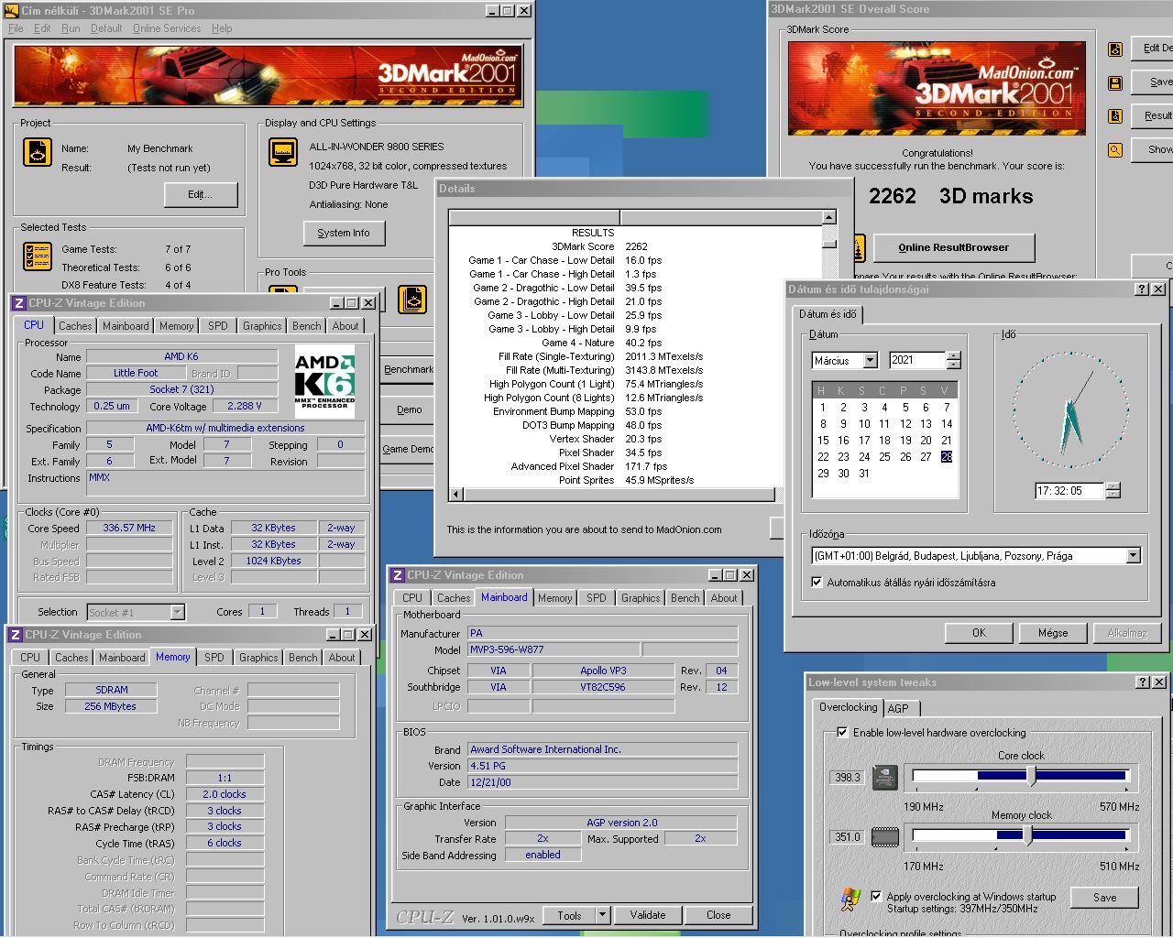1173x938 pixels.
Task: Switch to the AGP tab
Action: pyautogui.click(x=898, y=708)
